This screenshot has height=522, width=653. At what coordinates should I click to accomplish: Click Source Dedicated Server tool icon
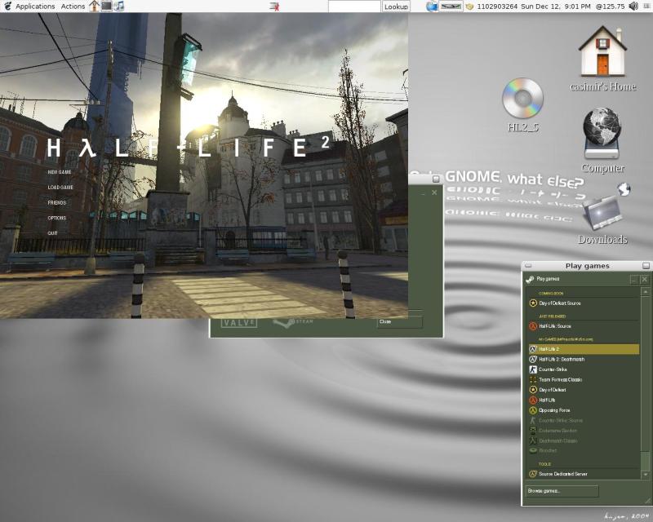point(533,474)
